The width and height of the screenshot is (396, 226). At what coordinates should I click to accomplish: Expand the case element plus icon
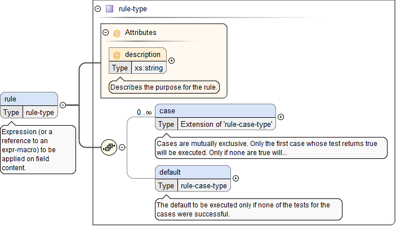click(x=281, y=117)
